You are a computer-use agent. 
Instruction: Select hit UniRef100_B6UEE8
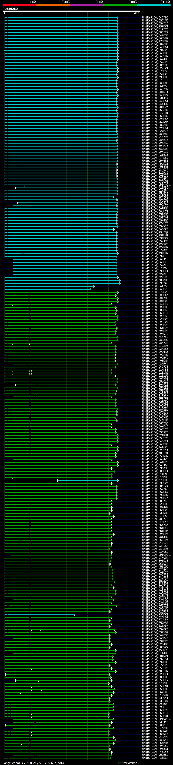[155, 262]
